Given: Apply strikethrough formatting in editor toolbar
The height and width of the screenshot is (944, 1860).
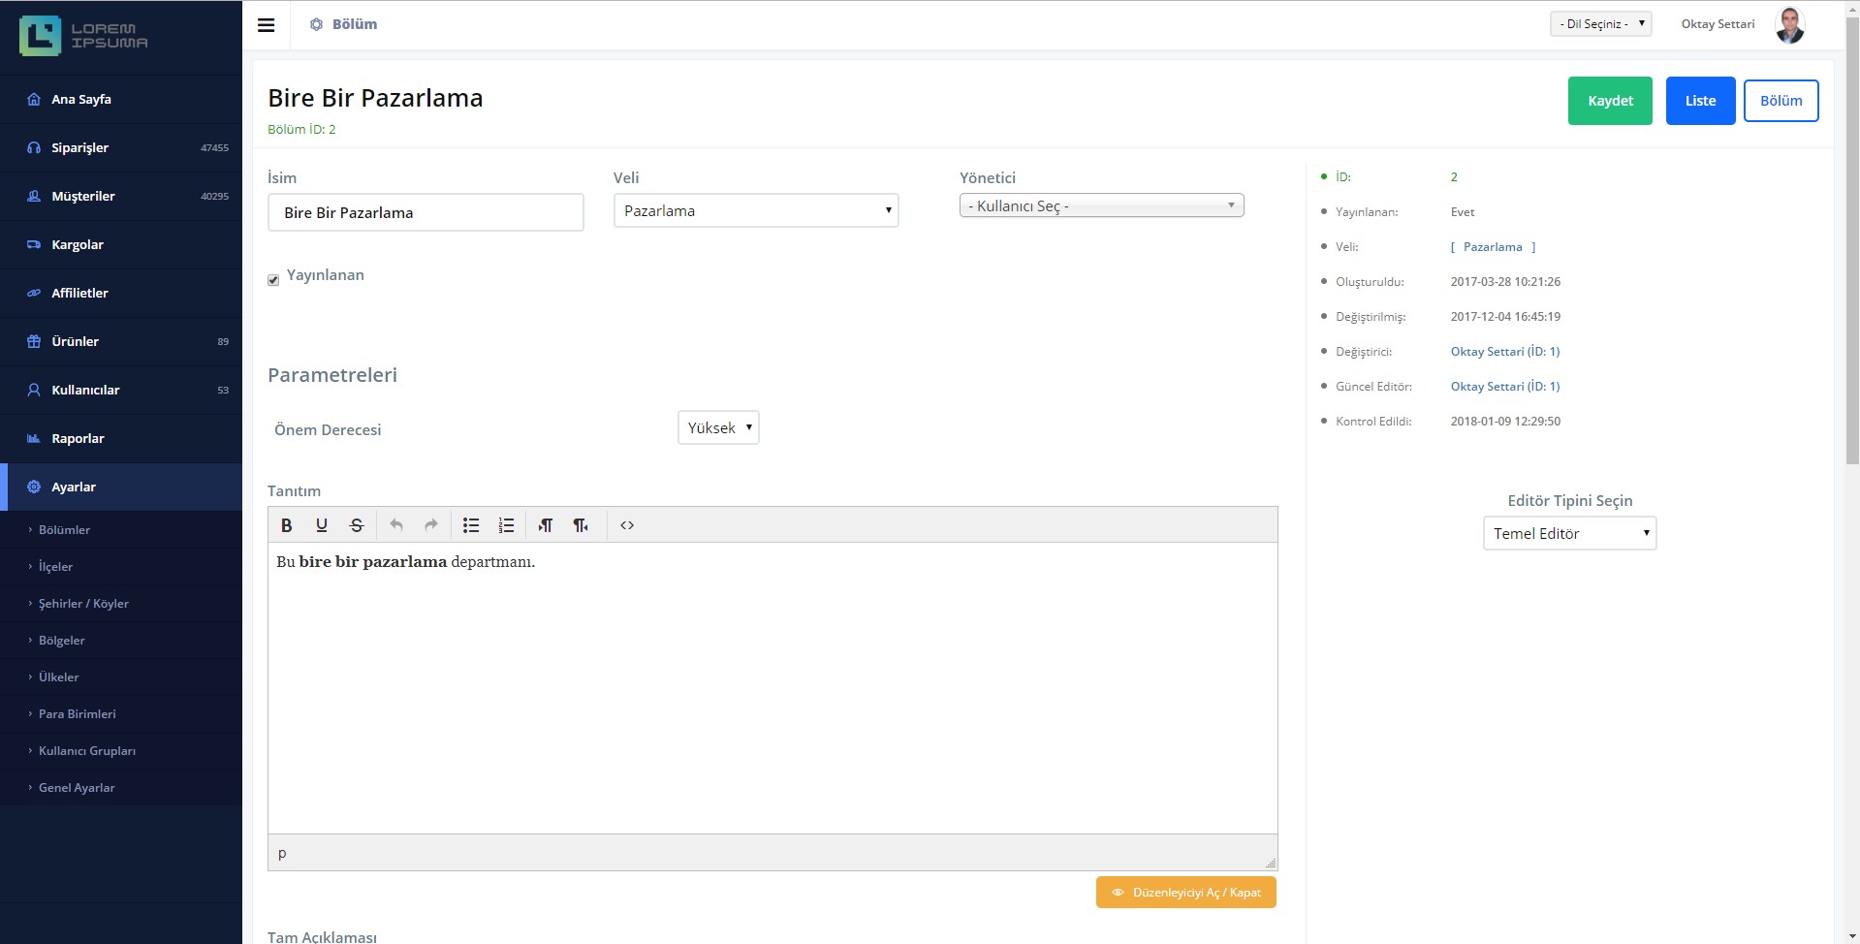Looking at the screenshot, I should [x=357, y=525].
